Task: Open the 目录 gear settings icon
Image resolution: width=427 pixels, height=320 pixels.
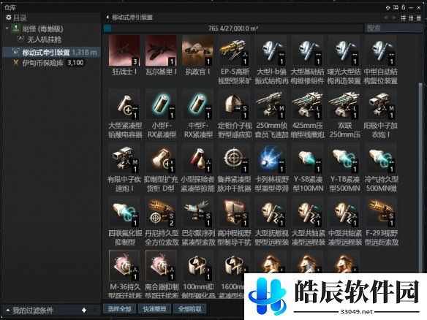Action: click(x=9, y=18)
